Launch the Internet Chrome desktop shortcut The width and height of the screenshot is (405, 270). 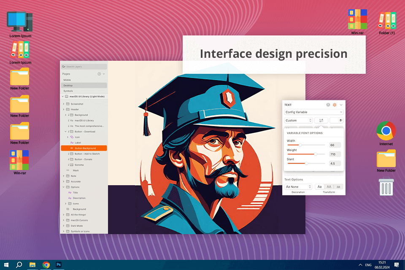click(386, 131)
